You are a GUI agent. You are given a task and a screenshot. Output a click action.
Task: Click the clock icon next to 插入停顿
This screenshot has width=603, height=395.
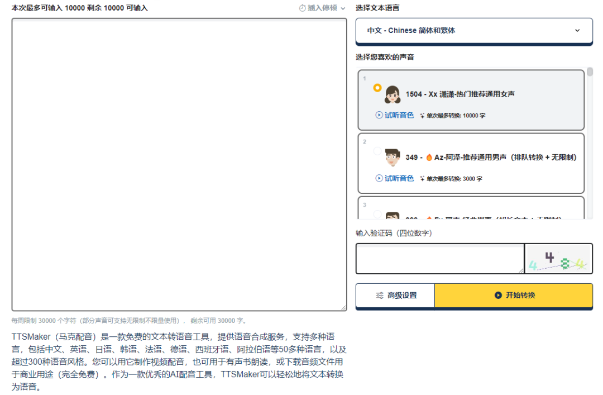[x=302, y=8]
